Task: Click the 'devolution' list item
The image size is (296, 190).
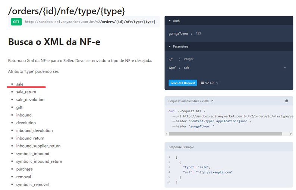Action: coord(26,123)
